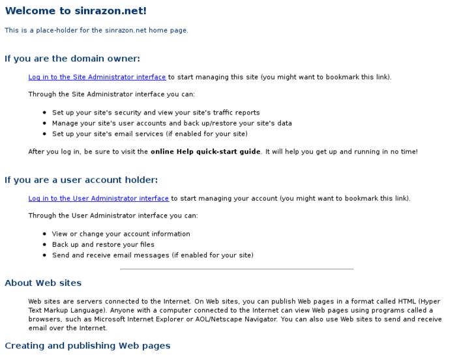Click the site security and traffic reports bullet

pyautogui.click(x=156, y=112)
